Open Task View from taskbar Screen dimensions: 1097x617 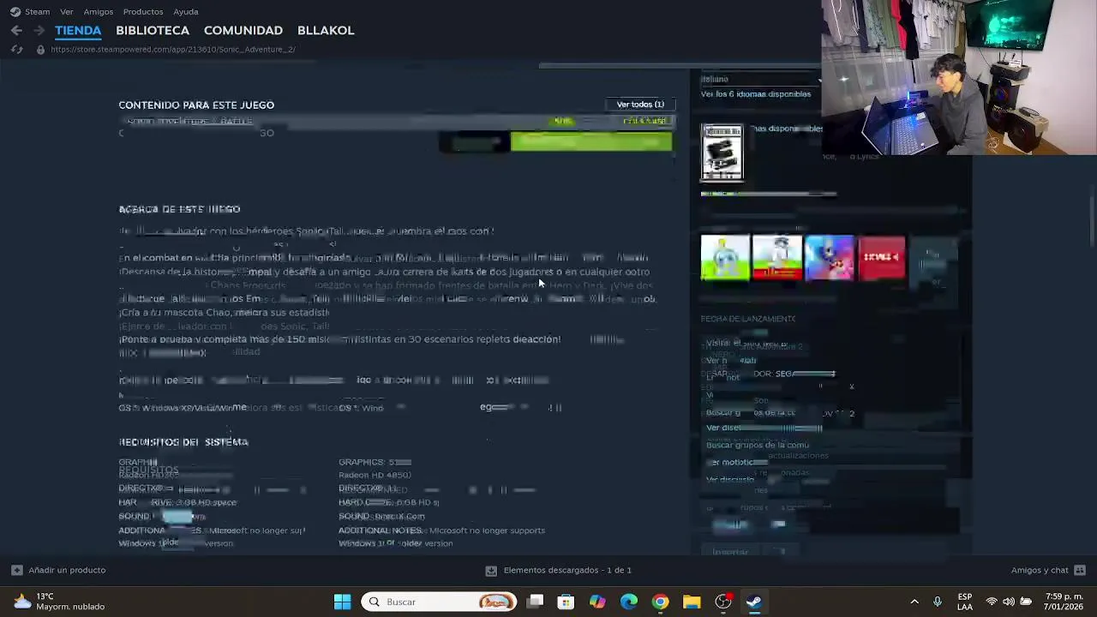tap(535, 602)
